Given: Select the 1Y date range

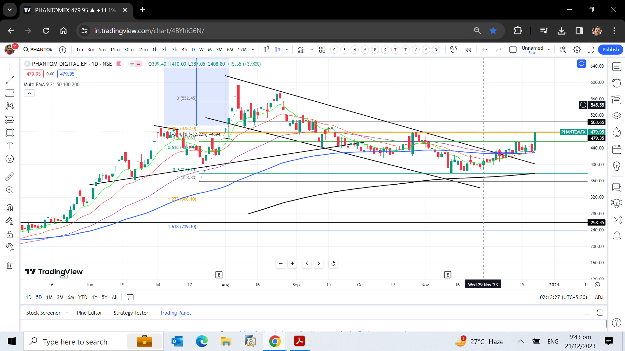Looking at the screenshot, I should click(94, 297).
